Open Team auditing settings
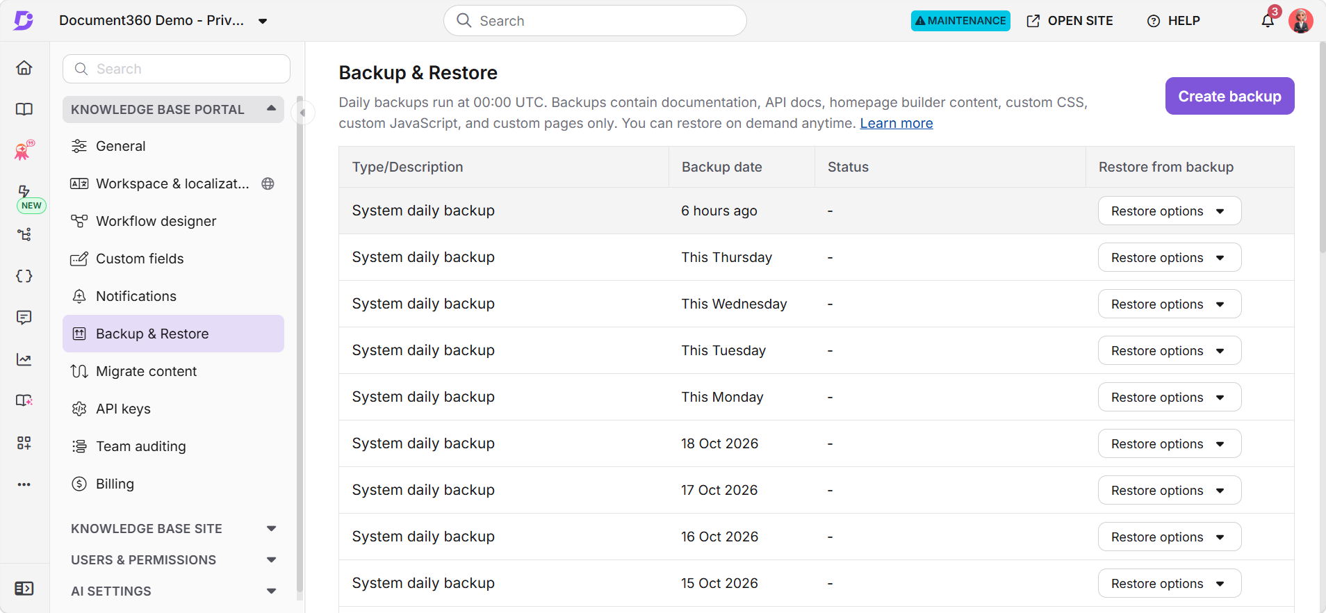Screen dimensions: 1326x613 tap(173, 446)
